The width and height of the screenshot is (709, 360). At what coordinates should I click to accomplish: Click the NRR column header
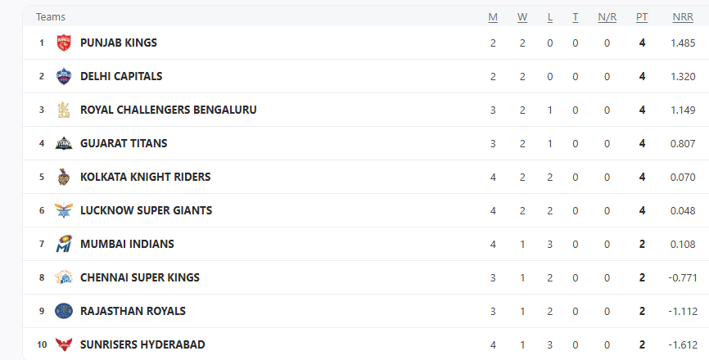[x=683, y=17]
